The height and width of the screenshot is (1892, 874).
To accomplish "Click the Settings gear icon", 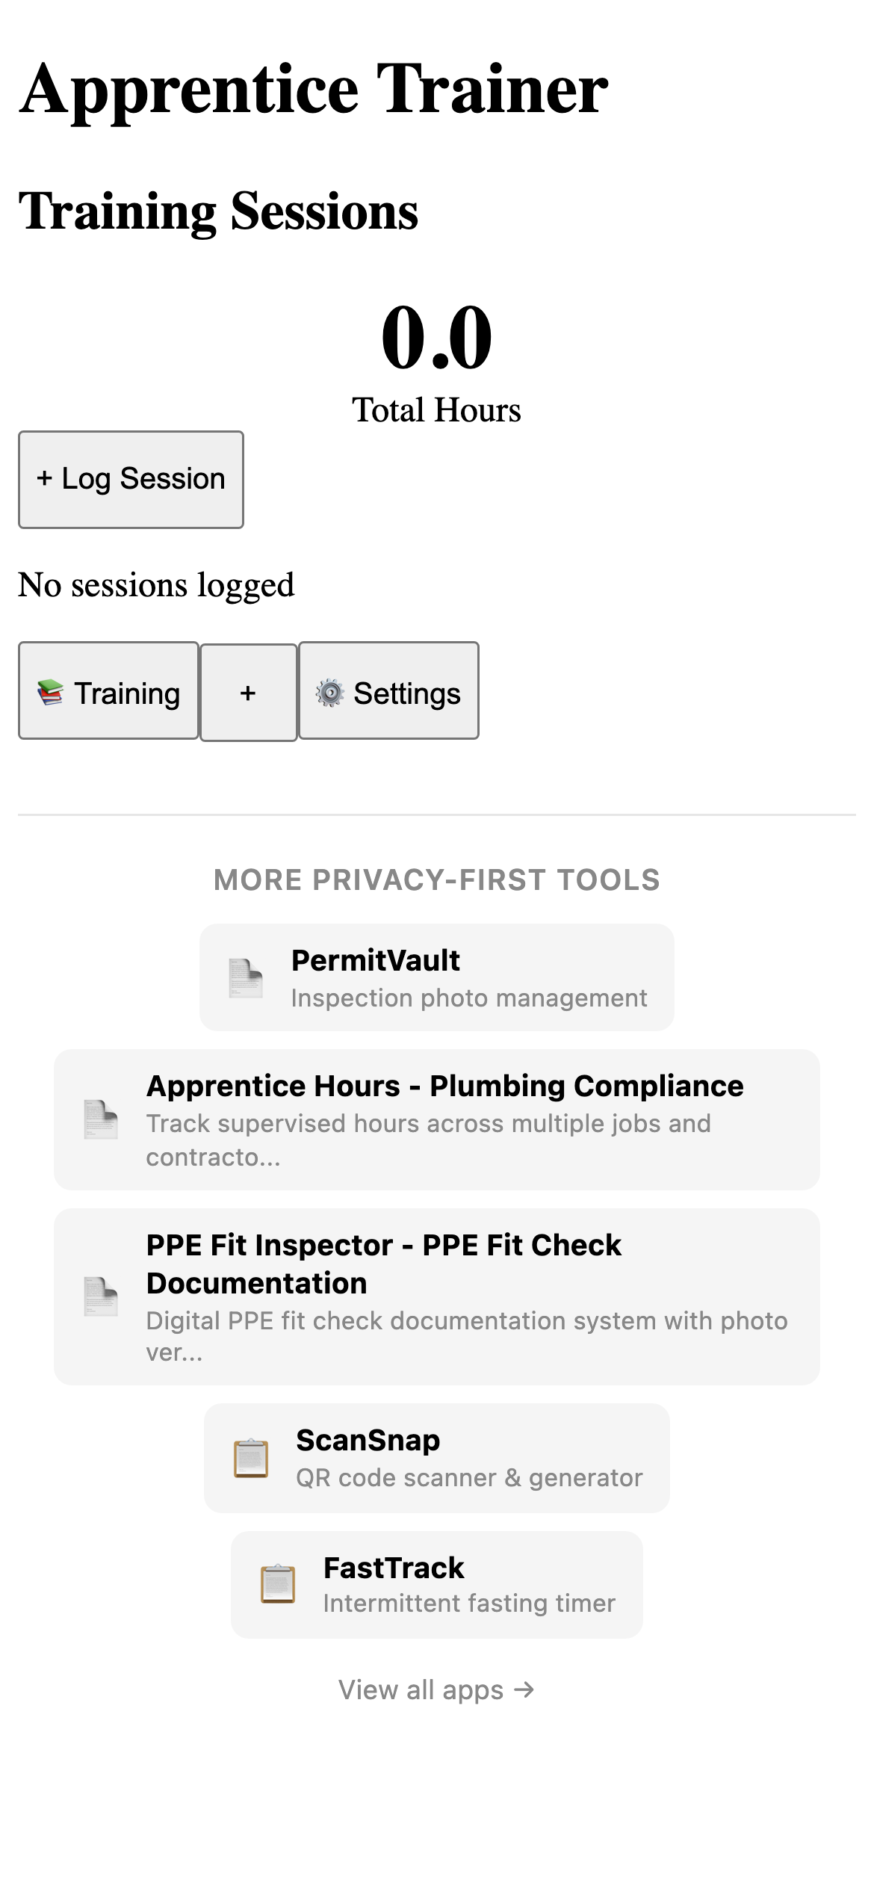I will pos(331,691).
